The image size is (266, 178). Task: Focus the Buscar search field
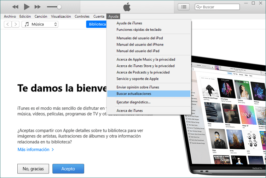tap(217, 7)
